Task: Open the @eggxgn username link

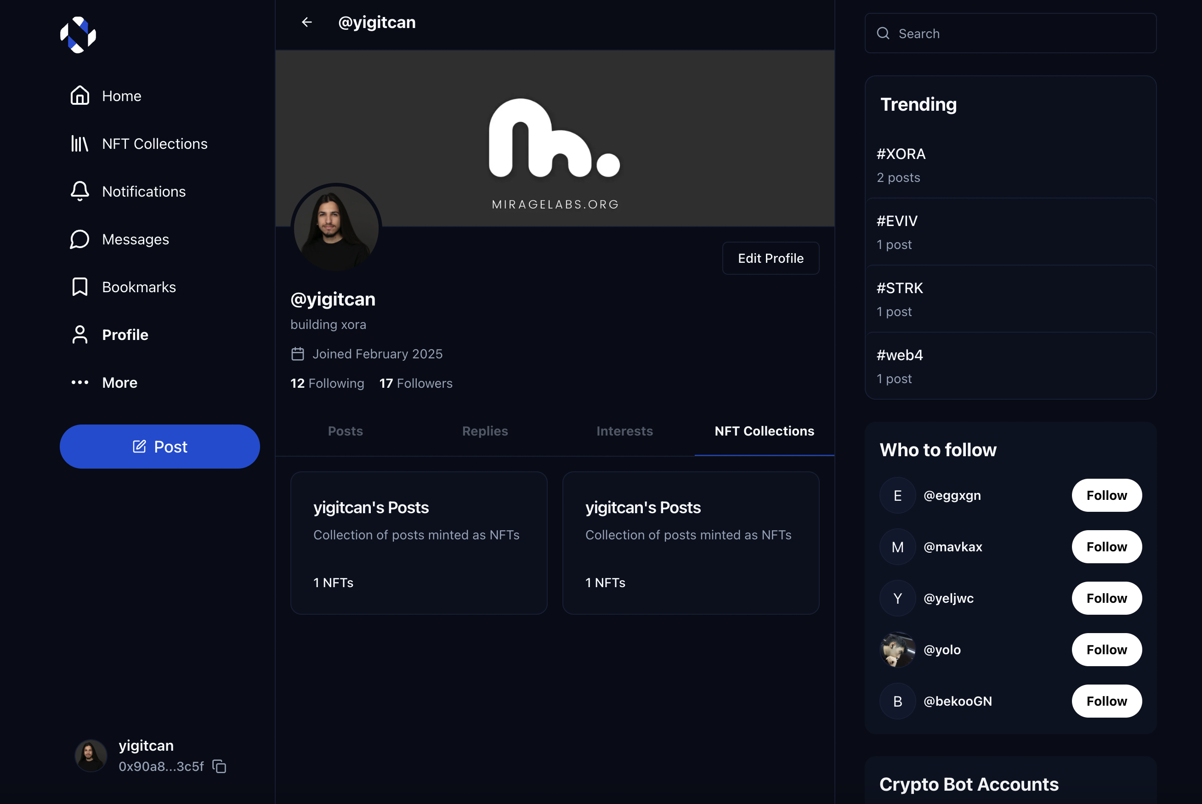Action: pos(952,495)
